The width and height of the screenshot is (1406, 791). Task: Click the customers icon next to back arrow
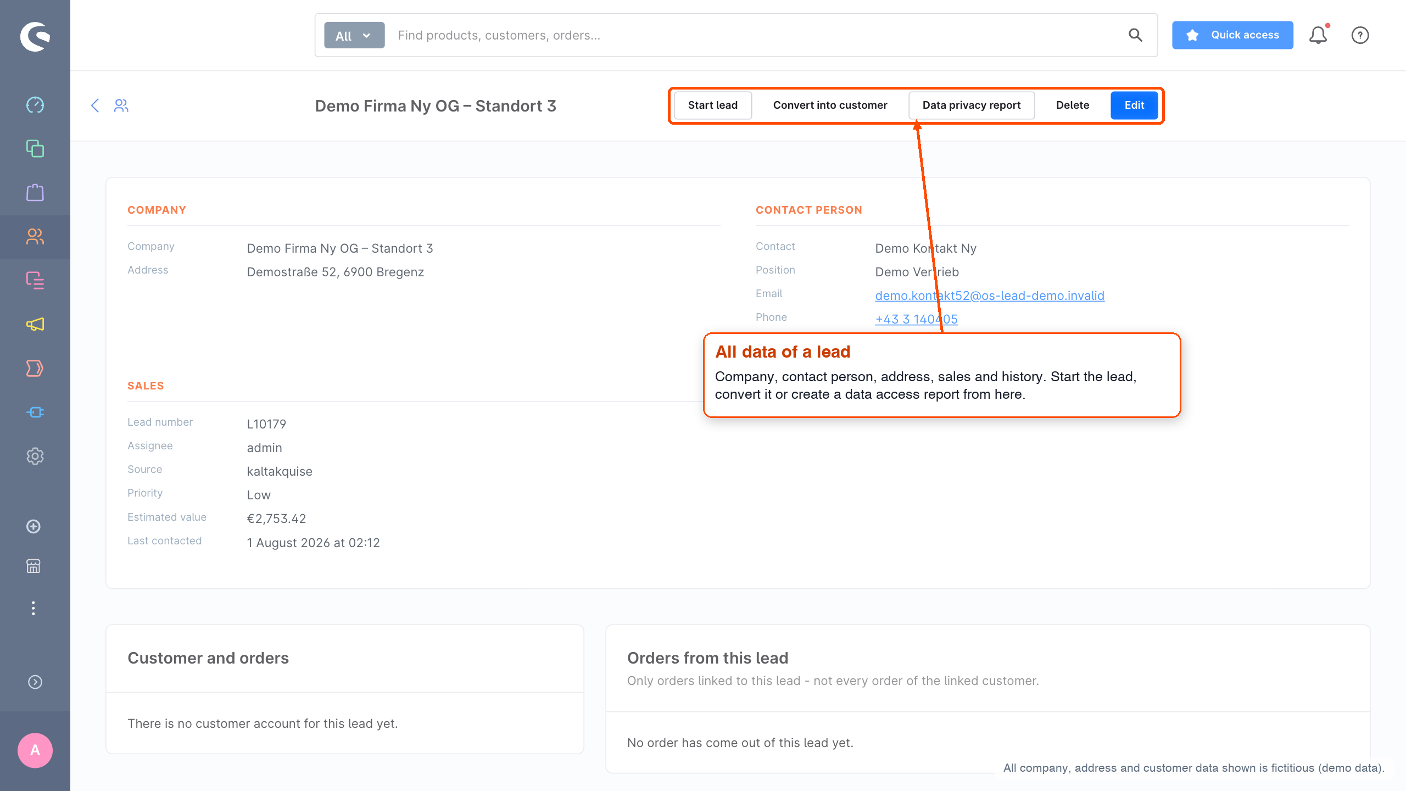click(x=121, y=105)
